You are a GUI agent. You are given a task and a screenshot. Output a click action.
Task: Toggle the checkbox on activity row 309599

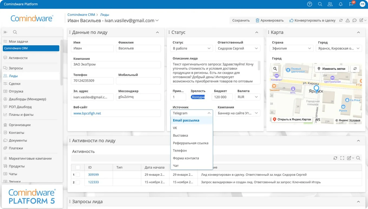point(78,174)
